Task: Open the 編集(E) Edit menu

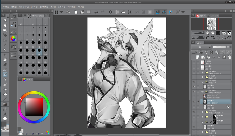Action: coord(14,7)
